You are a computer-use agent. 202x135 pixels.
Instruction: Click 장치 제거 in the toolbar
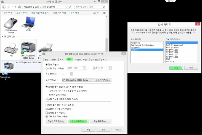[75, 13]
